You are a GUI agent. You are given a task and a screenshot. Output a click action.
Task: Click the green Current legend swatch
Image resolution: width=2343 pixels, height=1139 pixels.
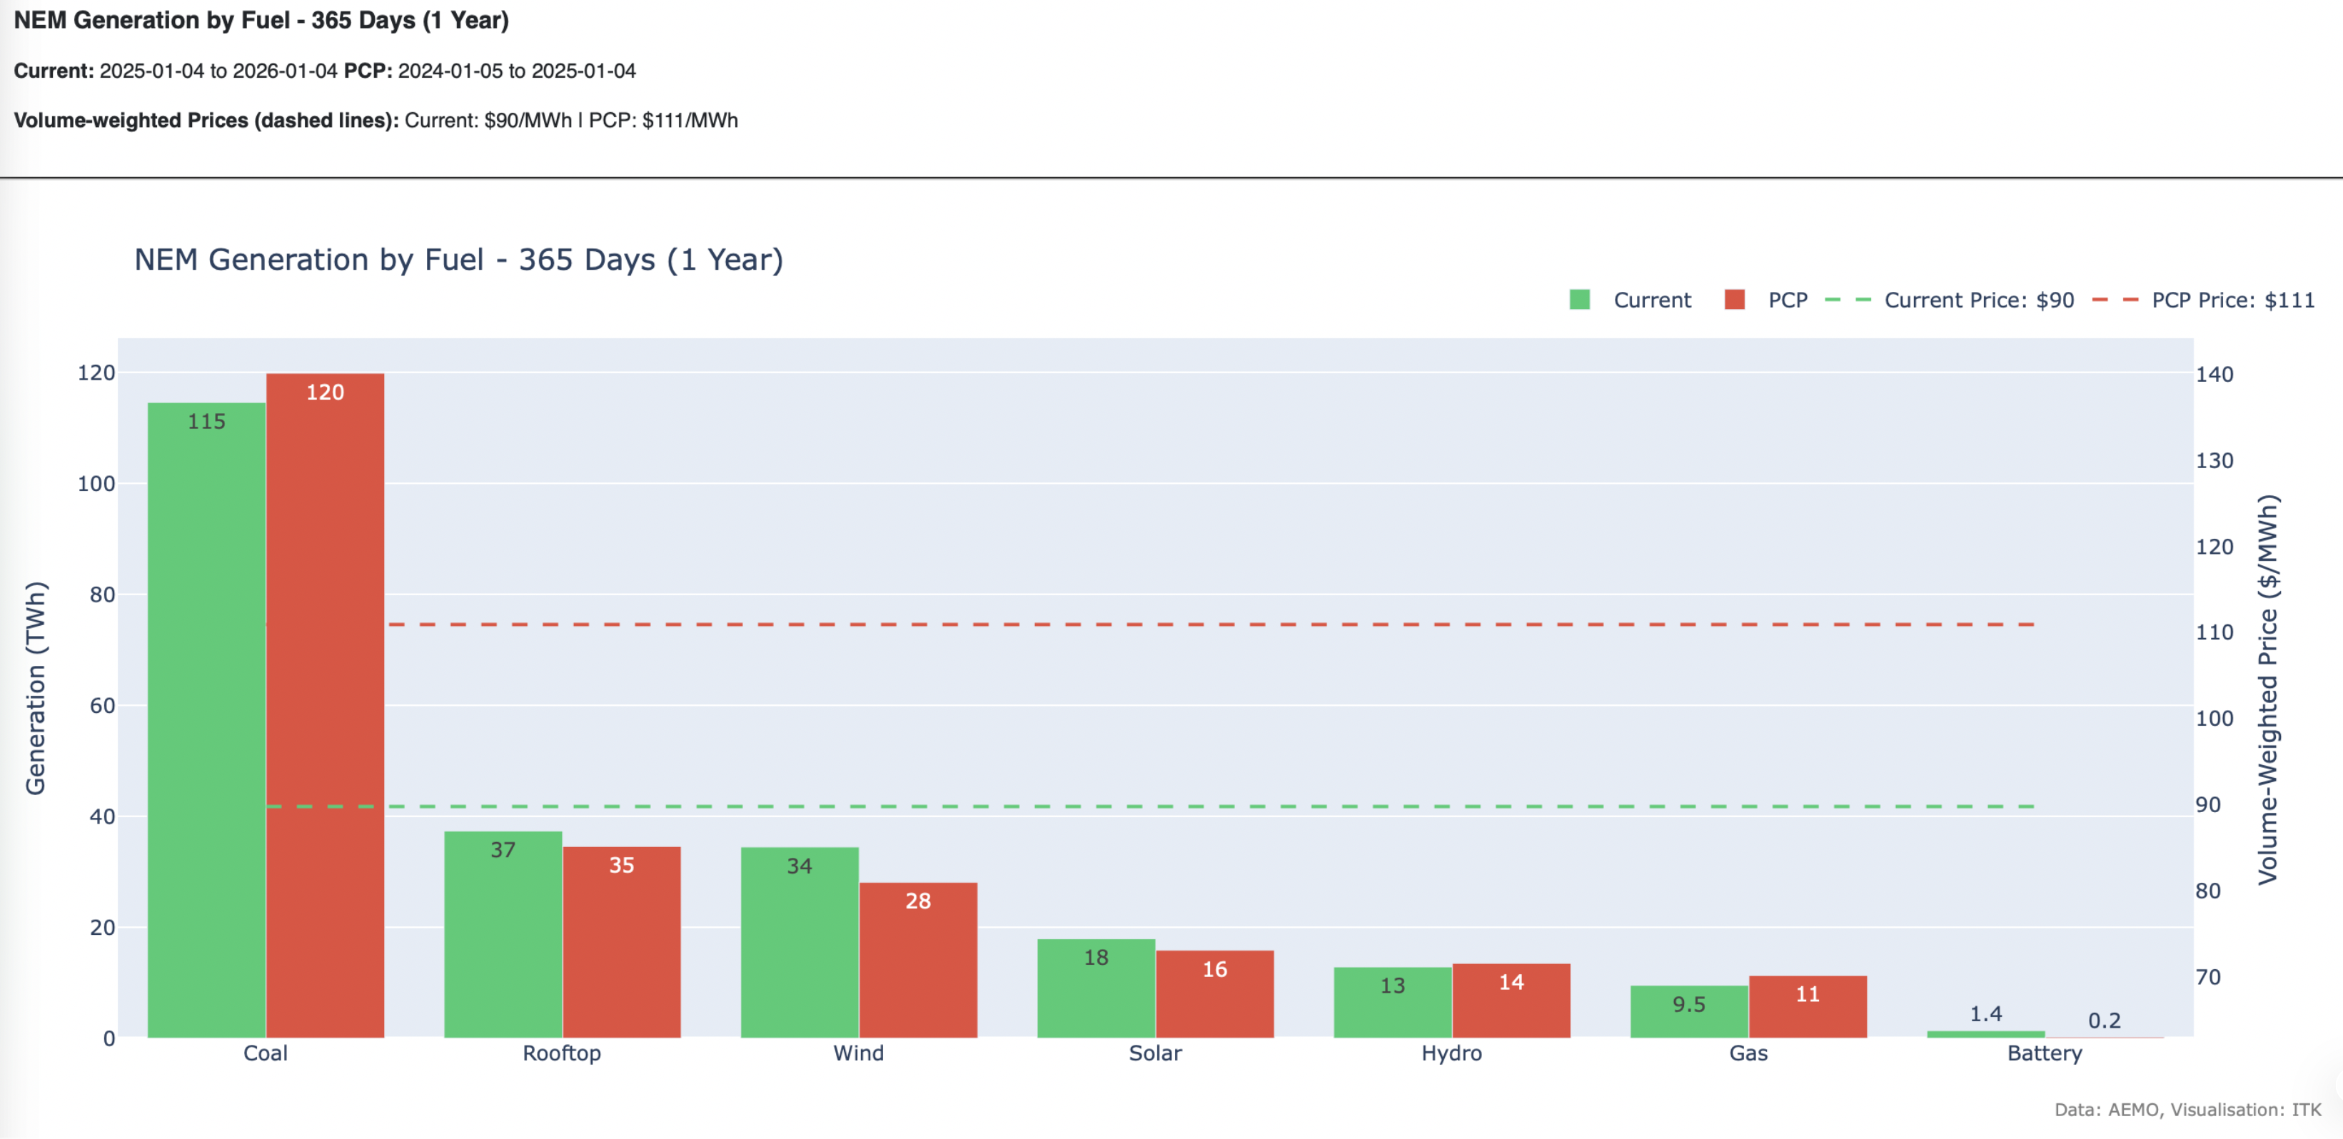tap(1580, 300)
